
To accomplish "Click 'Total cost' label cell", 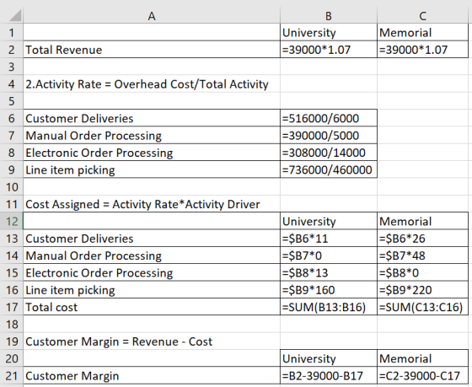I will point(152,307).
